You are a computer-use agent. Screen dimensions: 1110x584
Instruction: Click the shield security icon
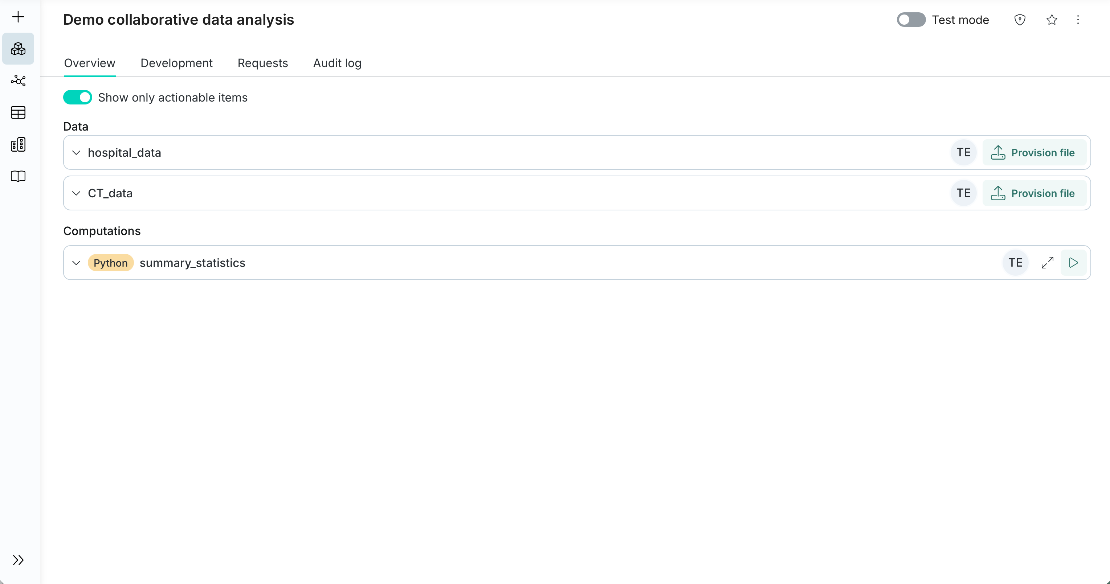1020,20
